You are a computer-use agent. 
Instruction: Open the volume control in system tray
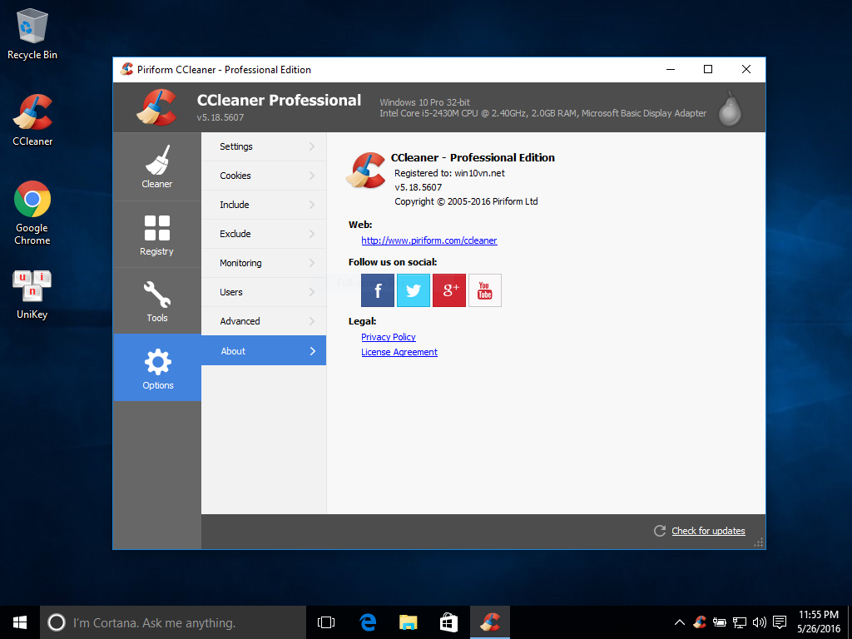click(759, 622)
